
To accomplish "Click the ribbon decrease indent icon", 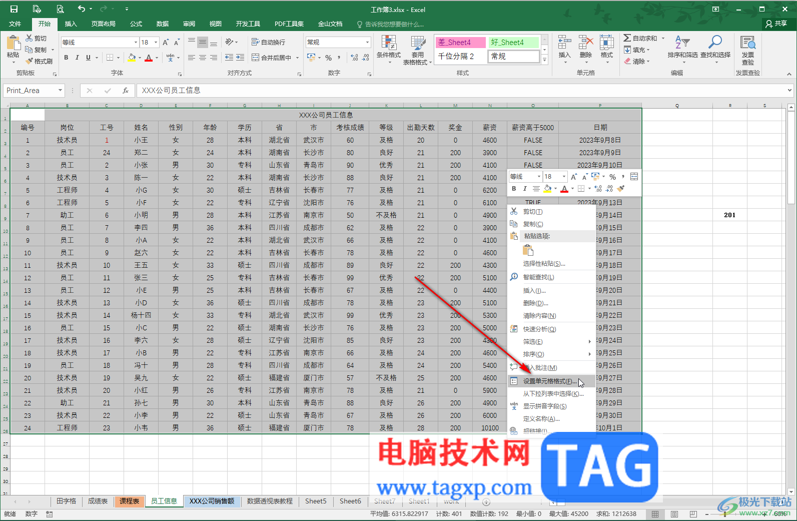I will [229, 58].
